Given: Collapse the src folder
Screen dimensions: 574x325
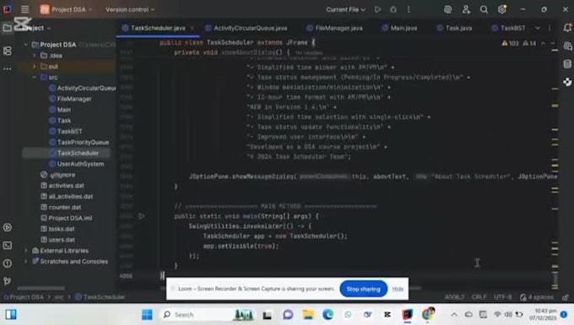Looking at the screenshot, I should (35, 77).
